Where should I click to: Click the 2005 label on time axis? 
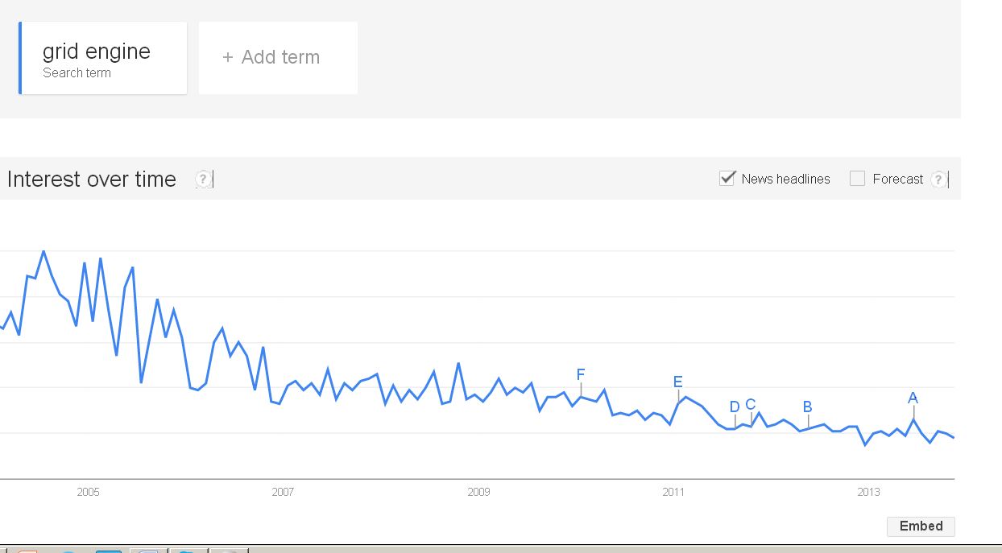click(x=88, y=492)
